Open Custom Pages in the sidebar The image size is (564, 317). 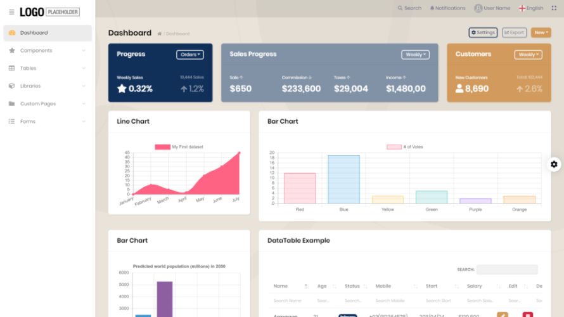click(38, 104)
